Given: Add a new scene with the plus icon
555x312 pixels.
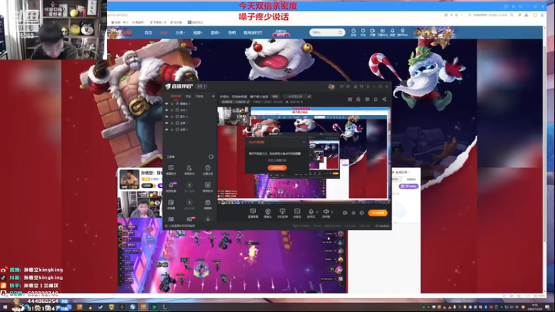Looking at the screenshot, I should [213, 96].
